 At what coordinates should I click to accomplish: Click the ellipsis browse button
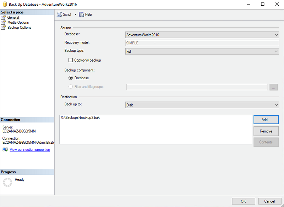[x=273, y=87]
